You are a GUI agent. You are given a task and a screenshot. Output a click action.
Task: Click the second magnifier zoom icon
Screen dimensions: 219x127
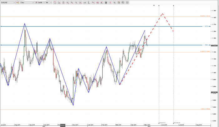(72, 2)
